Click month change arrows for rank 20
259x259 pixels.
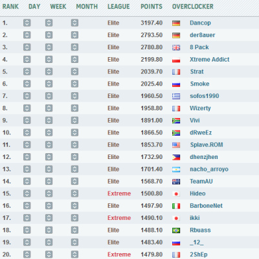[74, 254]
